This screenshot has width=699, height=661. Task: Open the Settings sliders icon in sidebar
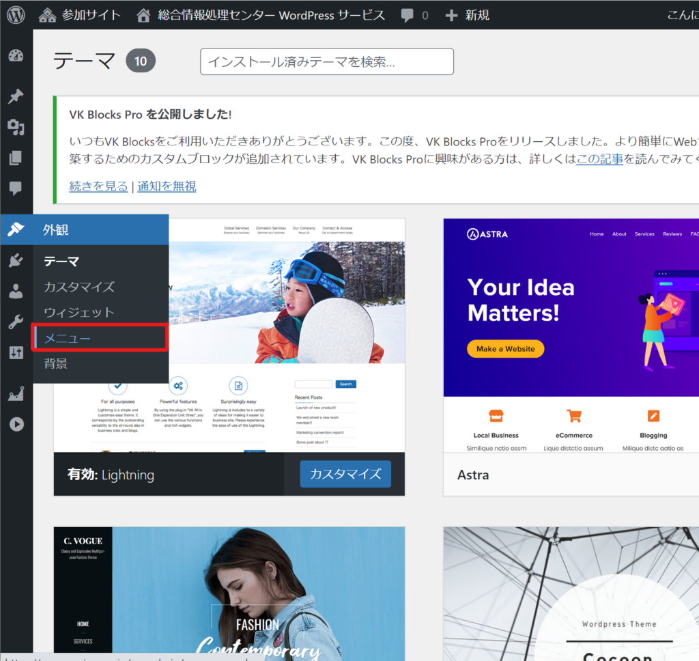(16, 352)
